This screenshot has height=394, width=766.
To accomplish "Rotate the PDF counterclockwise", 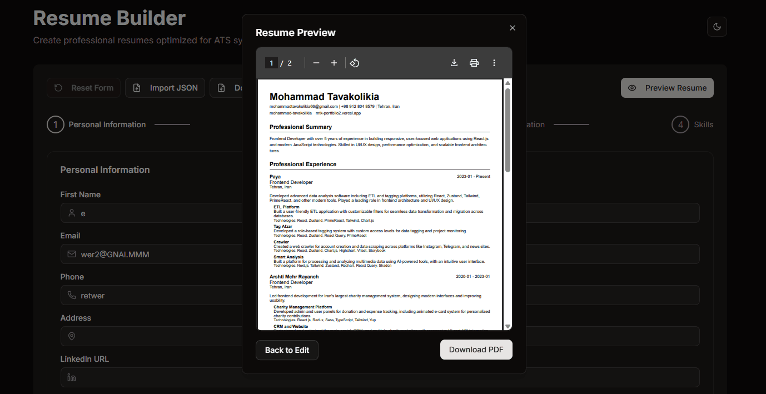I will (355, 63).
